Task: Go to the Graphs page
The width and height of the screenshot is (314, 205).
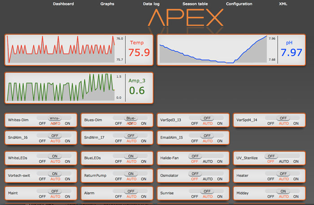Action: pyautogui.click(x=107, y=4)
